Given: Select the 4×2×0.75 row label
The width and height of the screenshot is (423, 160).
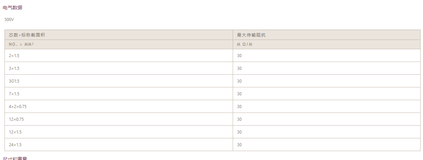Looking at the screenshot, I should click(x=18, y=107).
